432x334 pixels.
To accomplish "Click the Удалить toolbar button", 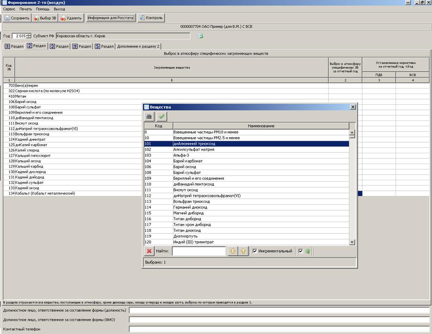I will [71, 18].
